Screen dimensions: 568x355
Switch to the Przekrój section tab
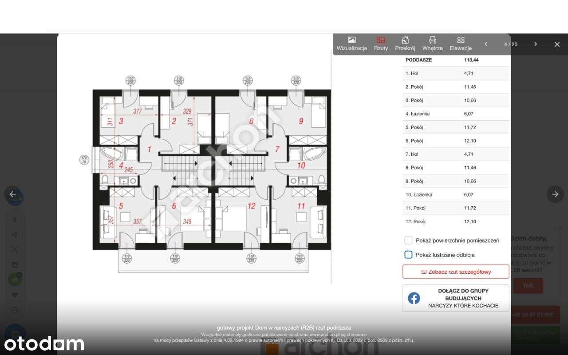click(405, 44)
